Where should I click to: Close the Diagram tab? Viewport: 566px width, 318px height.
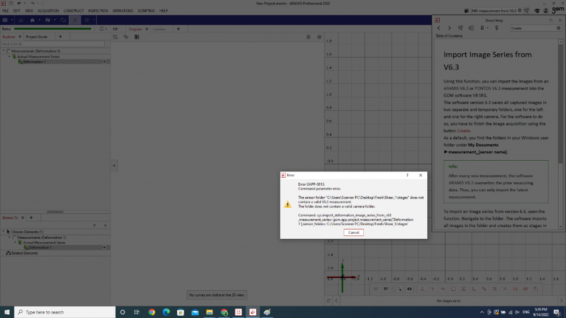(x=147, y=29)
